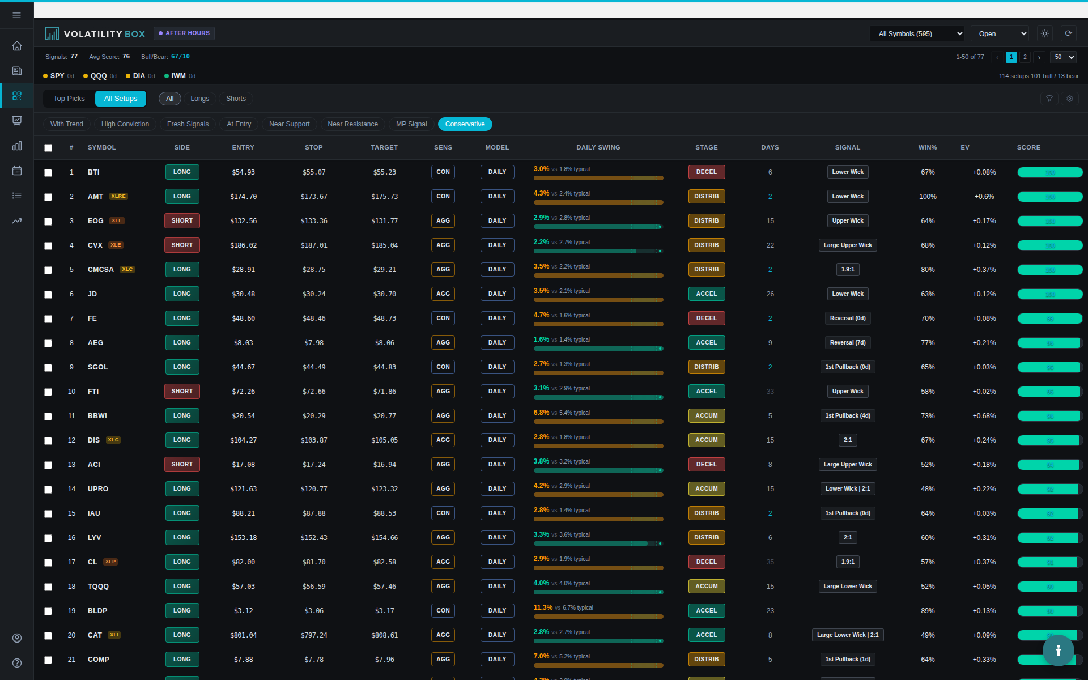Check the EOG row checkbox
Viewport: 1088px width, 680px height.
pos(48,222)
